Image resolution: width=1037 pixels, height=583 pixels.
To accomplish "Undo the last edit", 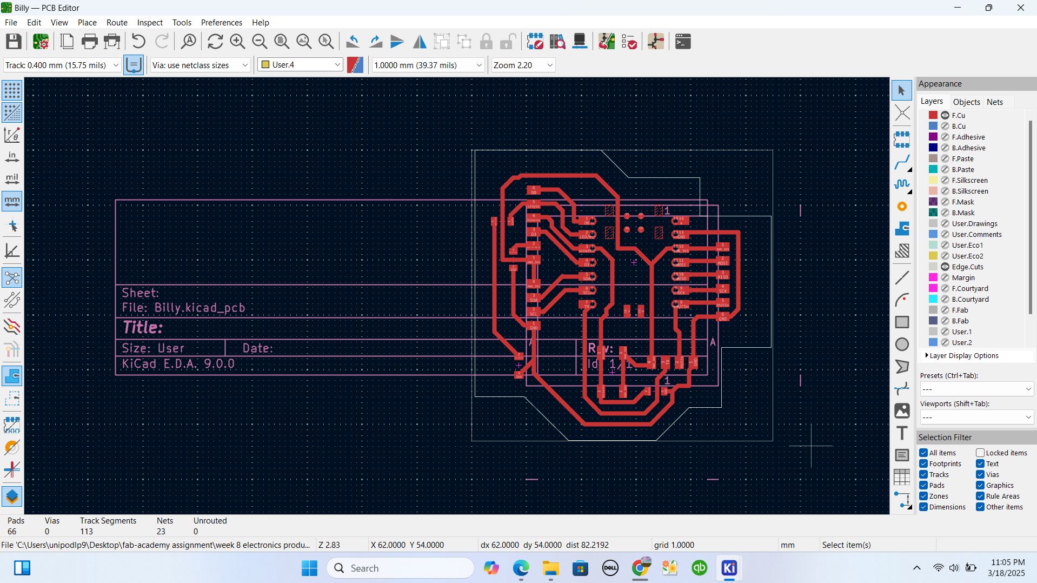I will click(x=138, y=42).
